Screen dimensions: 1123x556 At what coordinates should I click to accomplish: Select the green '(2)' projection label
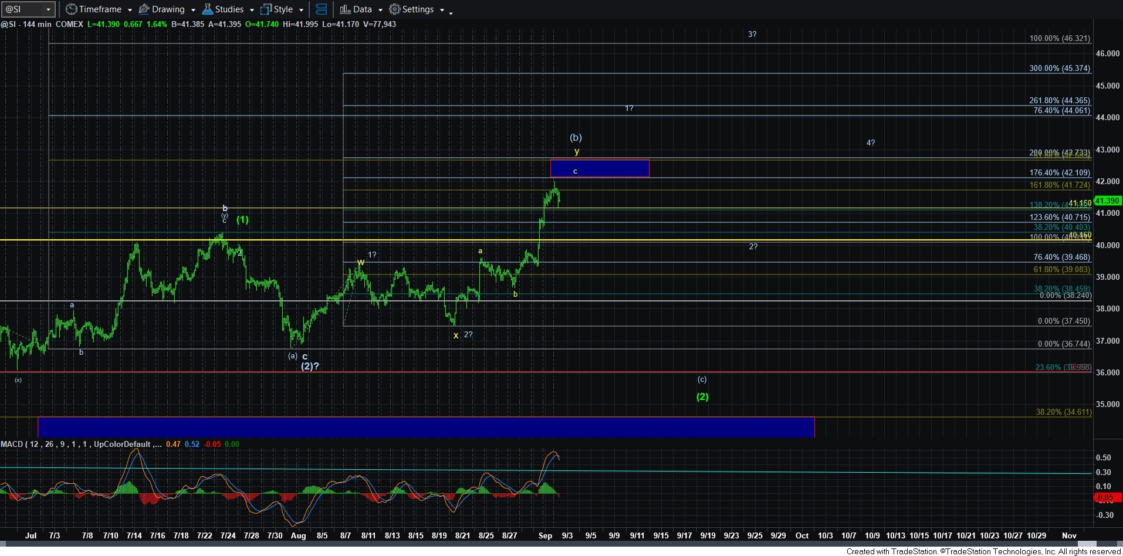(x=702, y=397)
